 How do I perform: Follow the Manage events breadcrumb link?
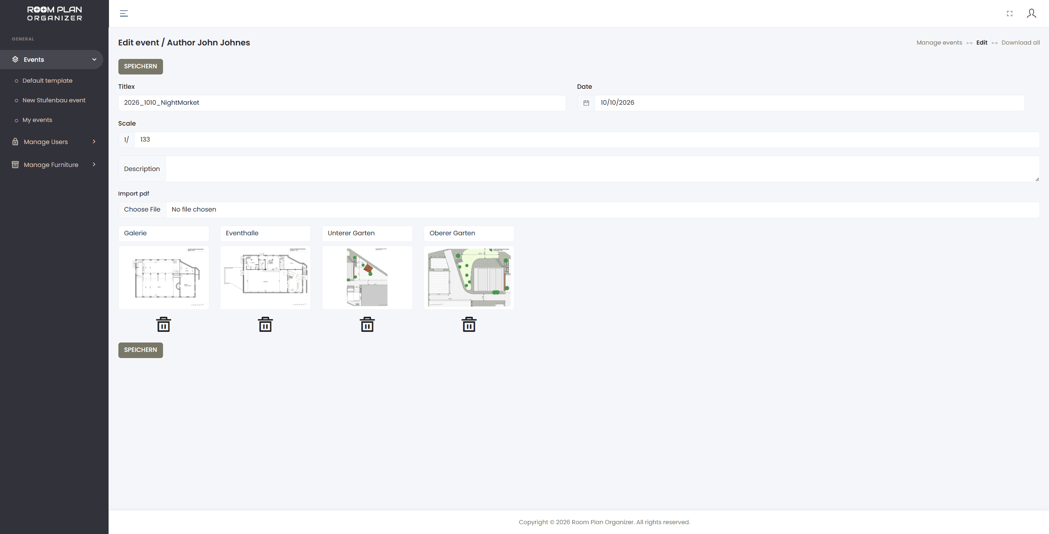939,43
